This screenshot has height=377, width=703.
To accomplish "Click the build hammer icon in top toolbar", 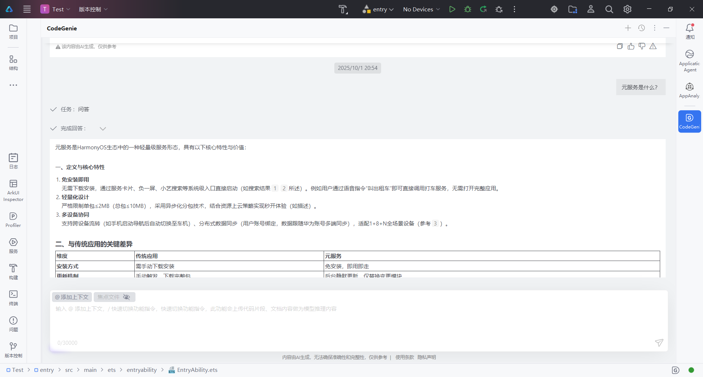I will [x=343, y=9].
